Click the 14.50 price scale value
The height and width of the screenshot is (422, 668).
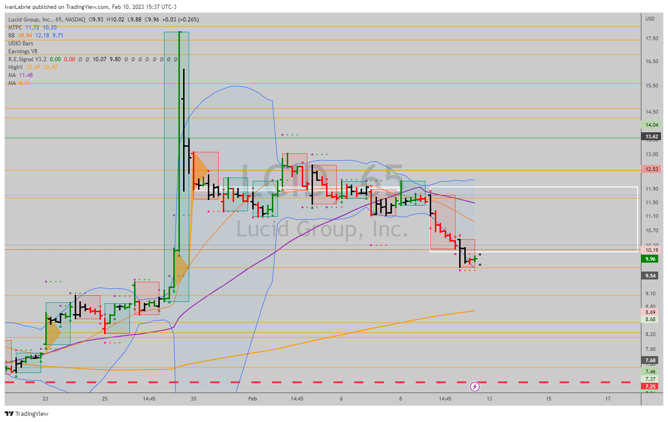(x=652, y=112)
